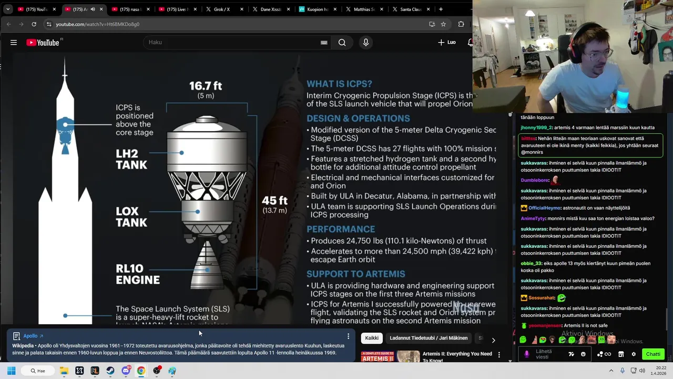Select Ladannut Tiedetuubi / Jari Mäkinen chip
Screen dimensions: 673x379
pyautogui.click(x=429, y=338)
